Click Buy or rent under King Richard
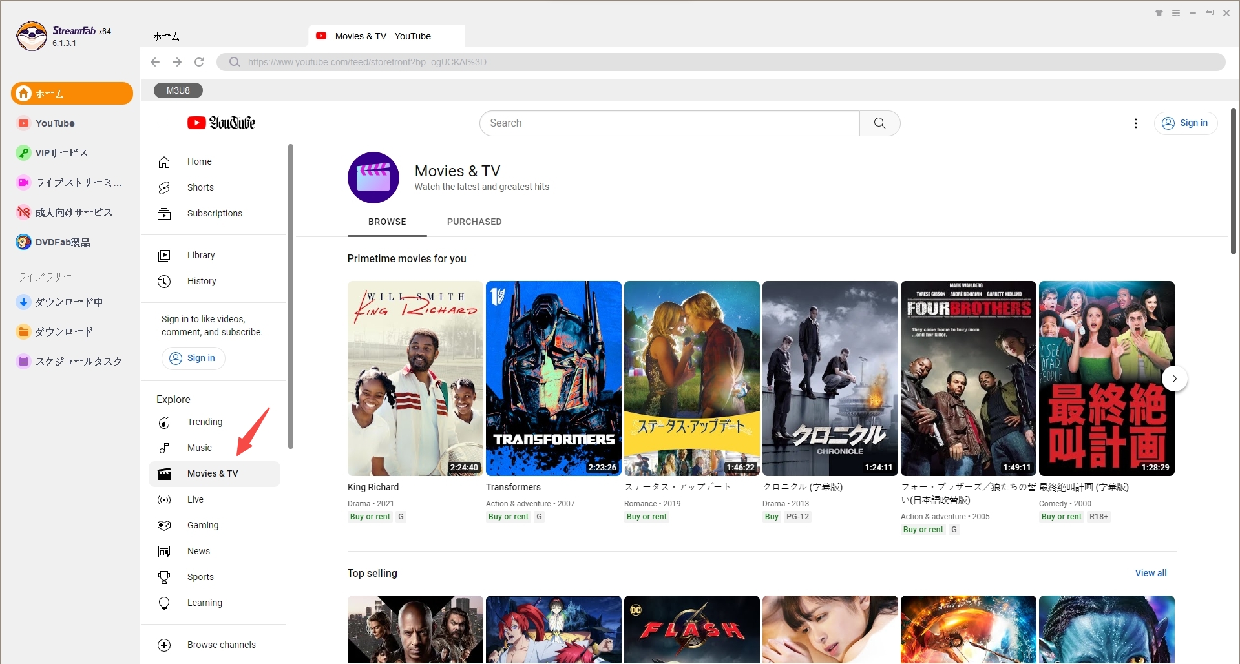Screen dimensions: 1240x664 click(x=370, y=517)
